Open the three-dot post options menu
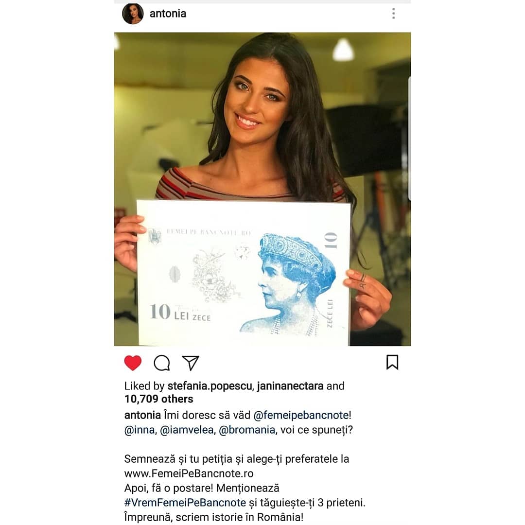This screenshot has width=525, height=525. click(393, 14)
